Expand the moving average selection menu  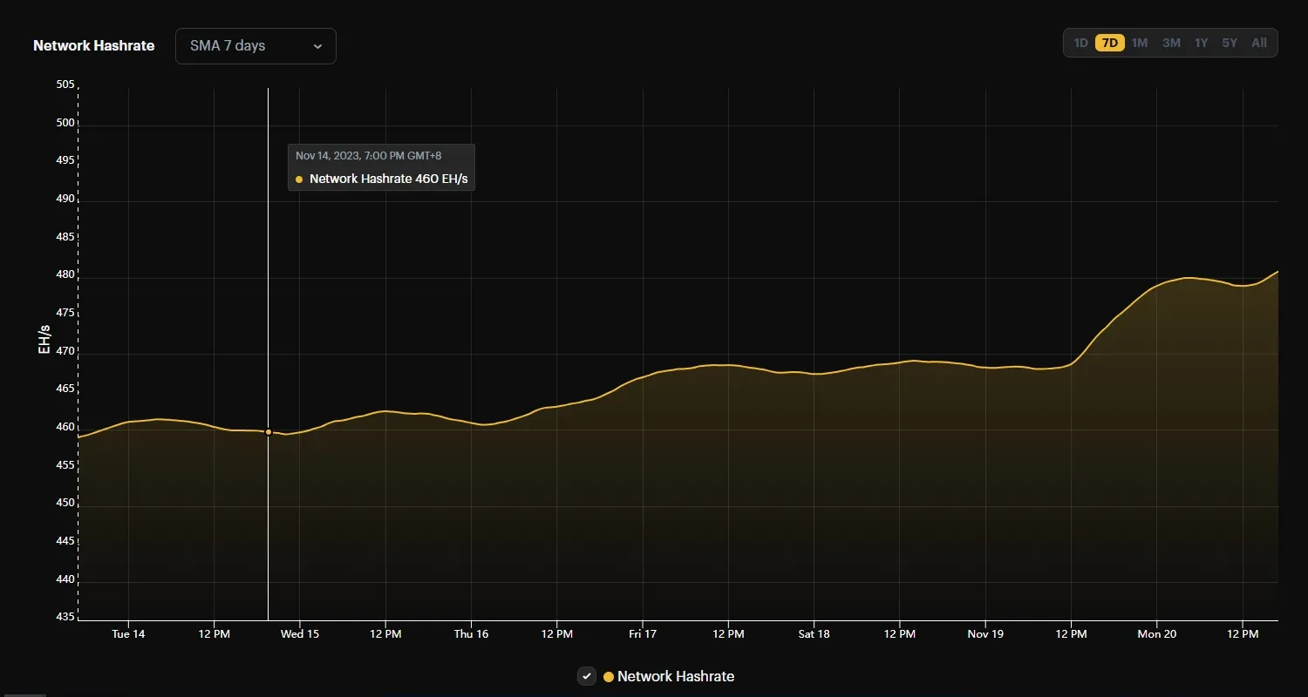click(255, 46)
